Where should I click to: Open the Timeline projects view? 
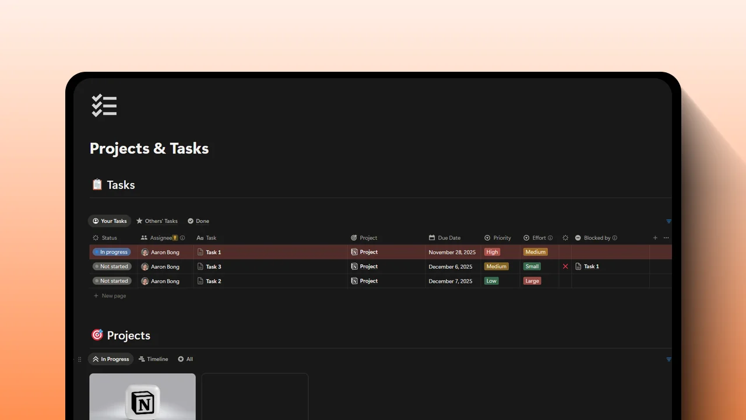click(153, 359)
